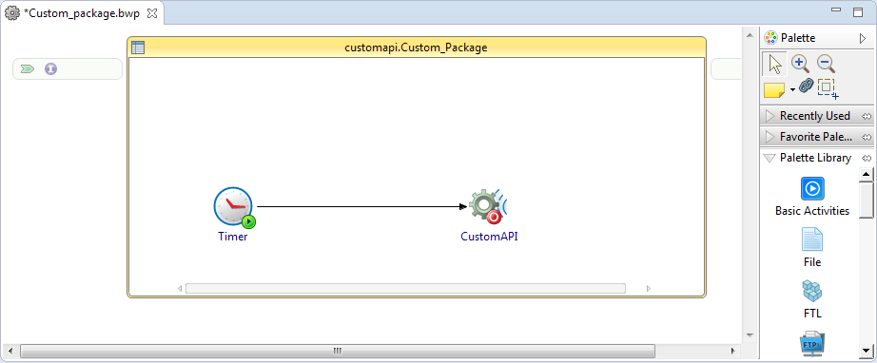Pick the yellow Note tool
This screenshot has height=363, width=877.
click(x=774, y=89)
